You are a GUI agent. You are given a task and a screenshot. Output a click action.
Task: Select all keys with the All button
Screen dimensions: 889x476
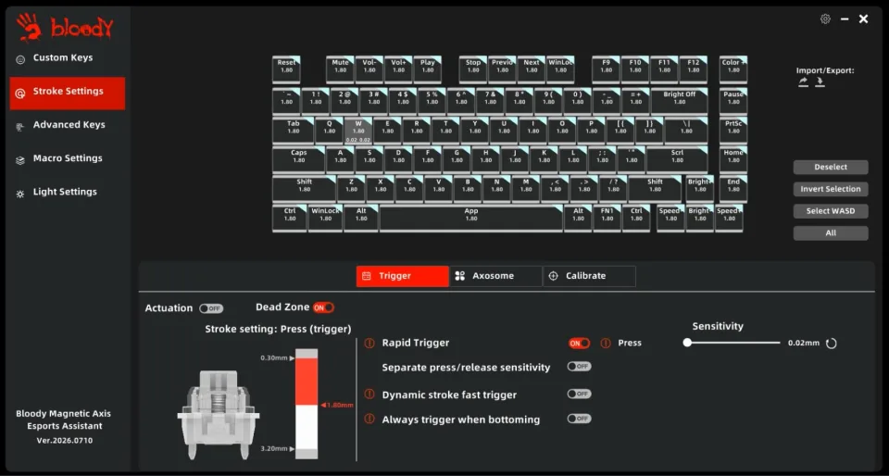coord(831,232)
